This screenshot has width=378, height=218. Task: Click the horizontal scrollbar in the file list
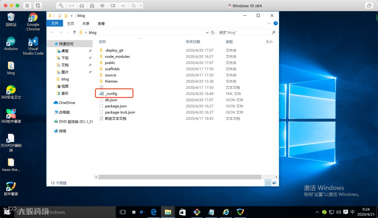pyautogui.click(x=180, y=177)
